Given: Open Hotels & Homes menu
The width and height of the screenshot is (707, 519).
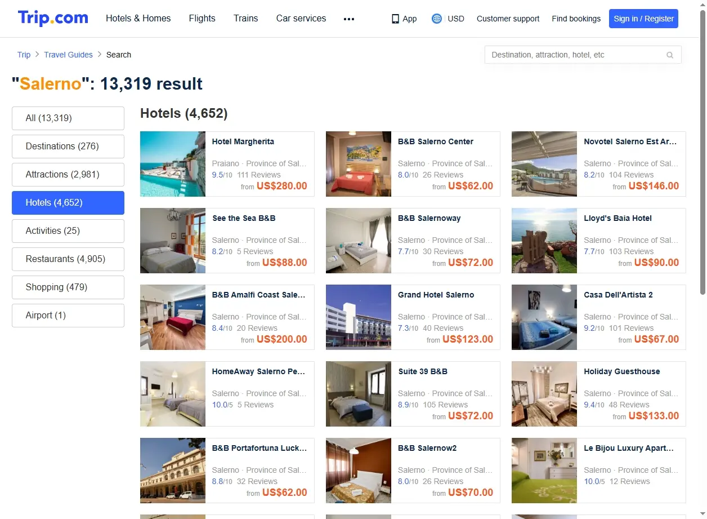Looking at the screenshot, I should point(138,19).
